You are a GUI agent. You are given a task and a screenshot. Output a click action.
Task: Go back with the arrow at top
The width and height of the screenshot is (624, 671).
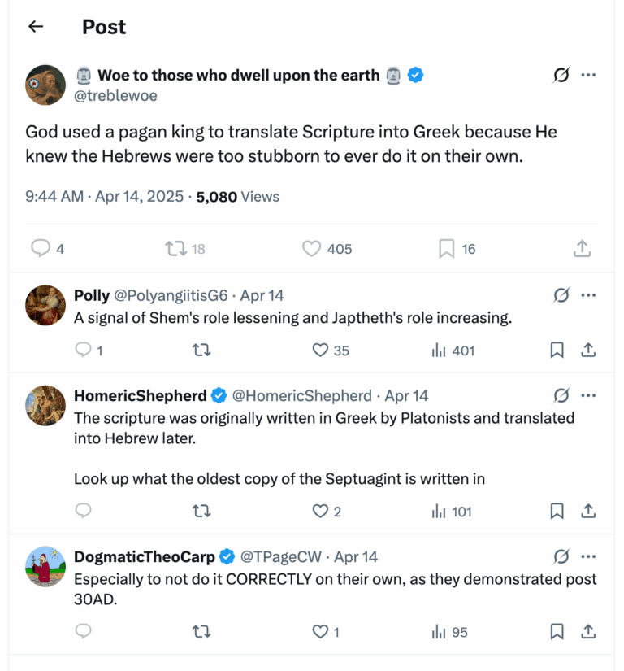tap(35, 26)
